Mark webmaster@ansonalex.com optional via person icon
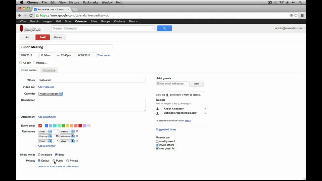Viewport: 322px width, 181px height. (x=157, y=113)
